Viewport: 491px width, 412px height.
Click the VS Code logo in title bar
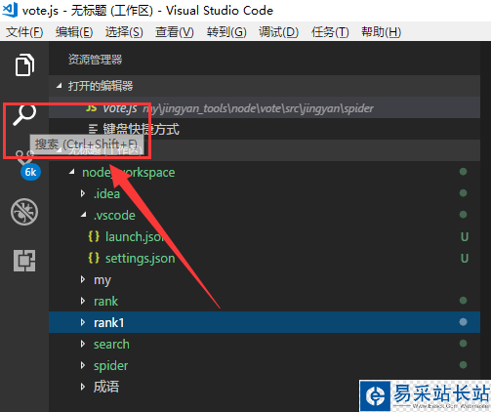pos(10,10)
